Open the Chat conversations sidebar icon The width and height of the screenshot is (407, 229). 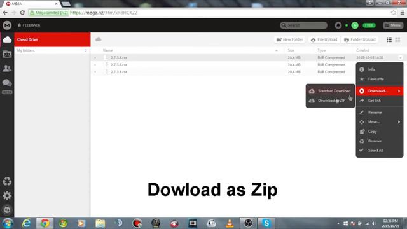coord(7,83)
